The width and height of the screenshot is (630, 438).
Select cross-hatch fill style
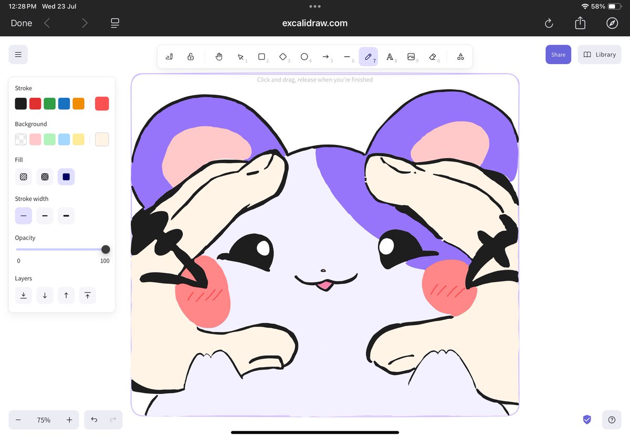click(x=45, y=177)
